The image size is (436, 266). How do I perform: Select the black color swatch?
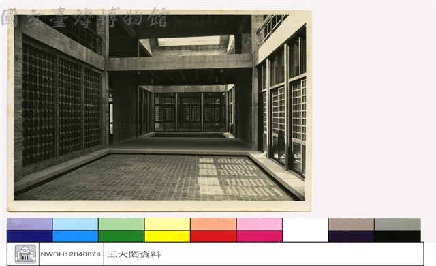pos(397,236)
